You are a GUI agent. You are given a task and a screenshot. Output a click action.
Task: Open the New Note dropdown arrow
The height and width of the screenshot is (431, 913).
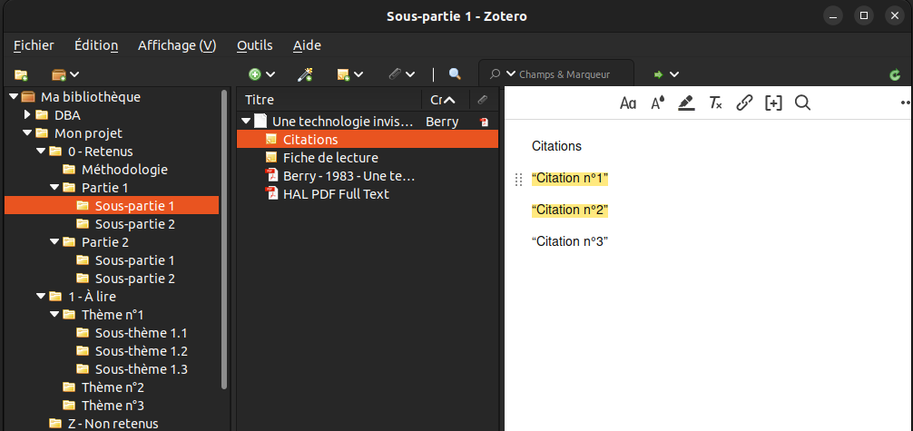pos(358,74)
